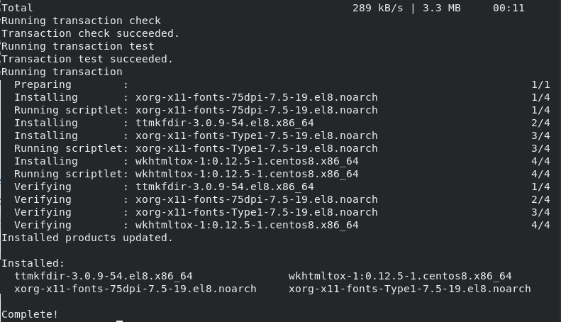Viewport: 561px width, 322px height.
Task: Select the 'Installed products updated.' line
Action: tap(87, 238)
